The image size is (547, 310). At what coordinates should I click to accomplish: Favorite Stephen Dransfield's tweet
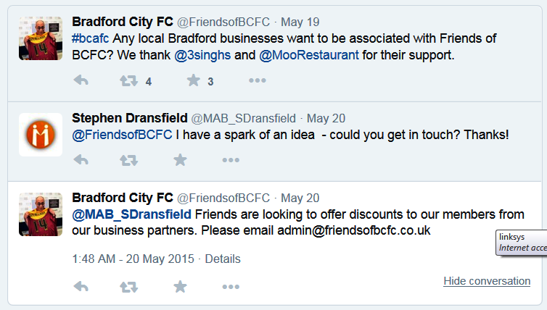181,159
